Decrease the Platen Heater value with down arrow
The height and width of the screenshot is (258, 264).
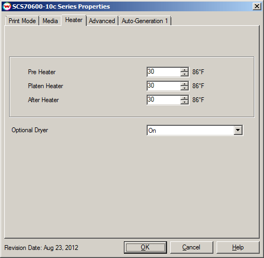[184, 88]
